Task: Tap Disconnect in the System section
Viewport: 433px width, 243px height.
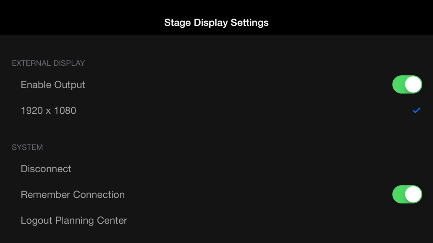Action: tap(46, 169)
